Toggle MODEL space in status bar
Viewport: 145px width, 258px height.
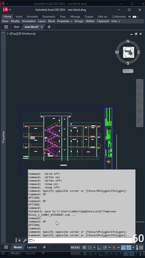point(75,247)
